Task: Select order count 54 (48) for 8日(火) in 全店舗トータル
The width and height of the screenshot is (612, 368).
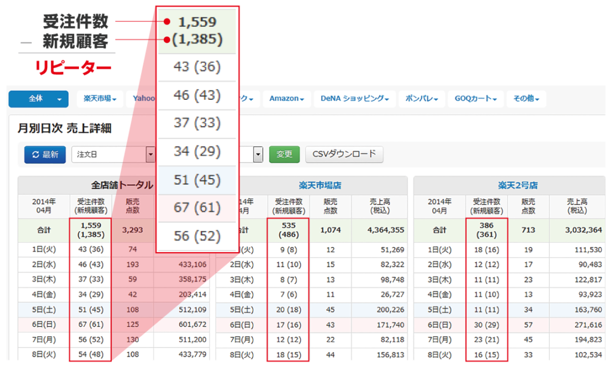Action: pyautogui.click(x=91, y=354)
